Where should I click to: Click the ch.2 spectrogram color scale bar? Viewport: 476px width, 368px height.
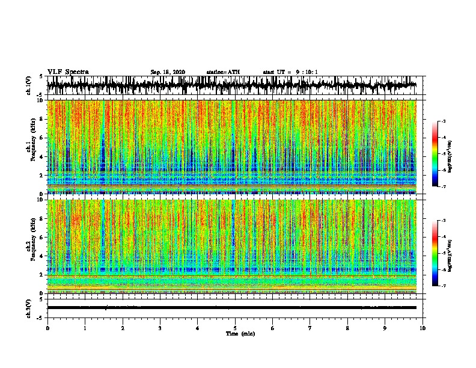(435, 253)
